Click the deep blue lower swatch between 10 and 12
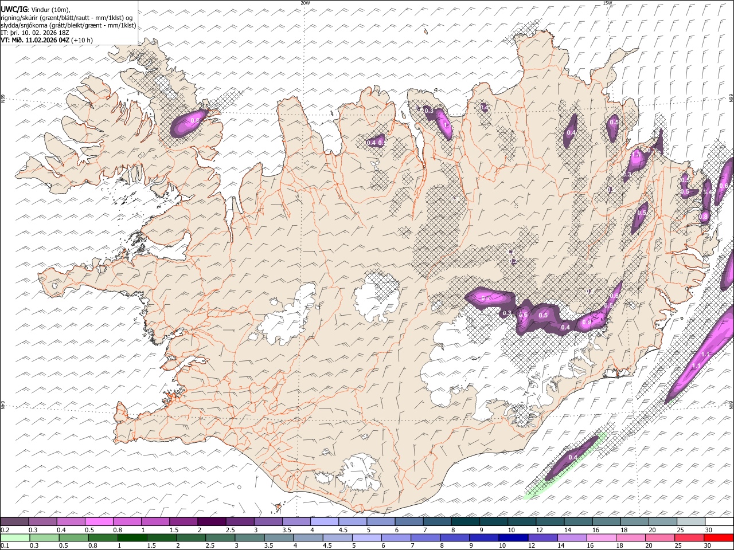Viewport: 734px width, 550px height. (513, 538)
